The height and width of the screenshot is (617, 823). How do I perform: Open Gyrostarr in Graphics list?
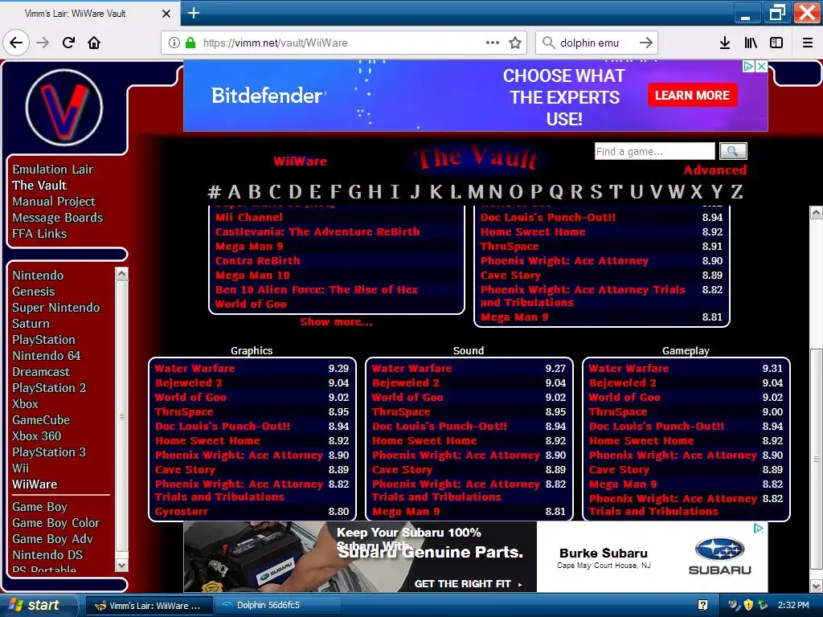coord(182,511)
